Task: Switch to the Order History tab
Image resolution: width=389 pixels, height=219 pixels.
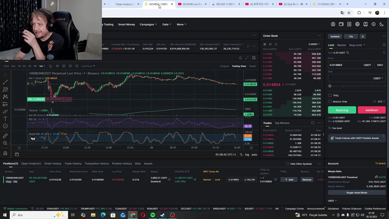Action: [53, 164]
